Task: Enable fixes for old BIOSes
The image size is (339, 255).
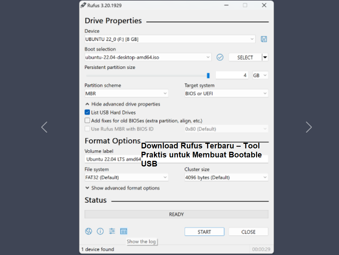Action: 87,120
